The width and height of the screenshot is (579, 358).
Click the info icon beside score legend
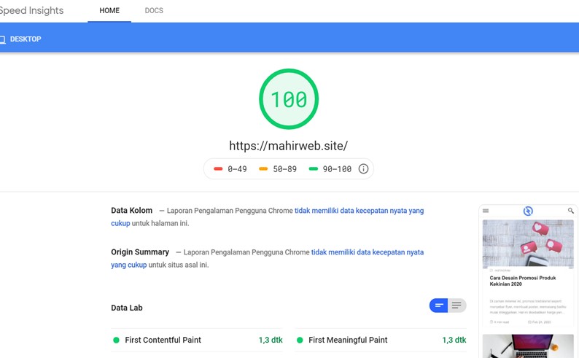click(363, 169)
